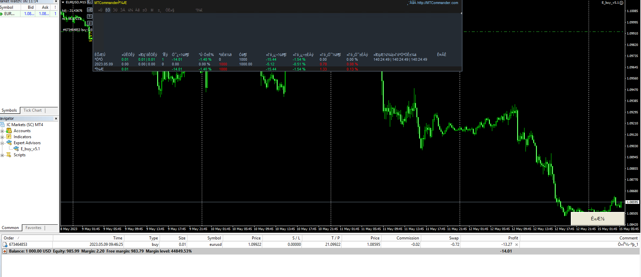The image size is (641, 277).
Task: Expand the Scripts tree node
Action: (x=2, y=155)
